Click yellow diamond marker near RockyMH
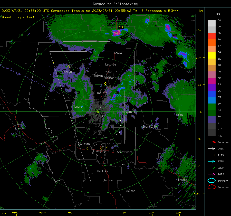231x216 pixels. (69, 67)
